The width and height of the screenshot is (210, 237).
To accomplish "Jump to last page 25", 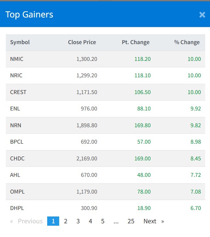I will [131, 221].
